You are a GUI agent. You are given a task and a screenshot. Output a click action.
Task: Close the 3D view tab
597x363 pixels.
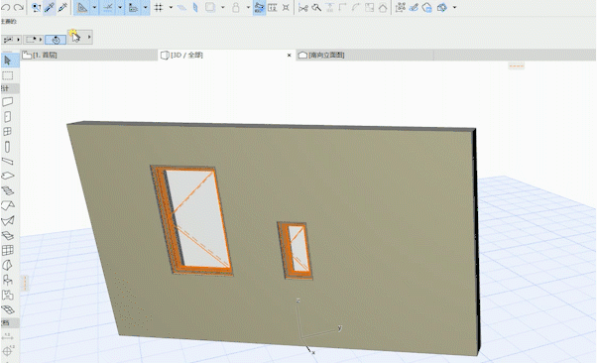coord(289,56)
